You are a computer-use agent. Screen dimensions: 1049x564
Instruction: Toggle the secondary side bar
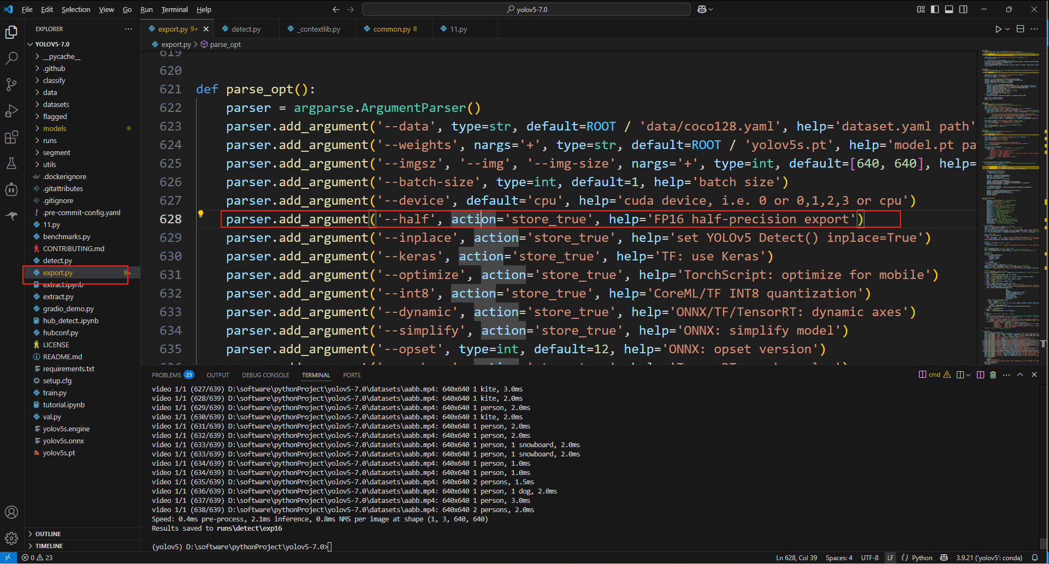[964, 9]
